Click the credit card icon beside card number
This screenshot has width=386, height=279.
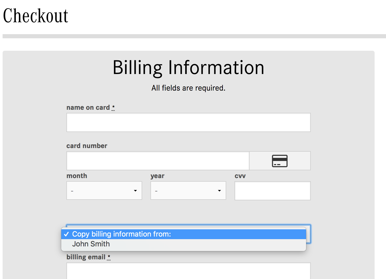(280, 161)
